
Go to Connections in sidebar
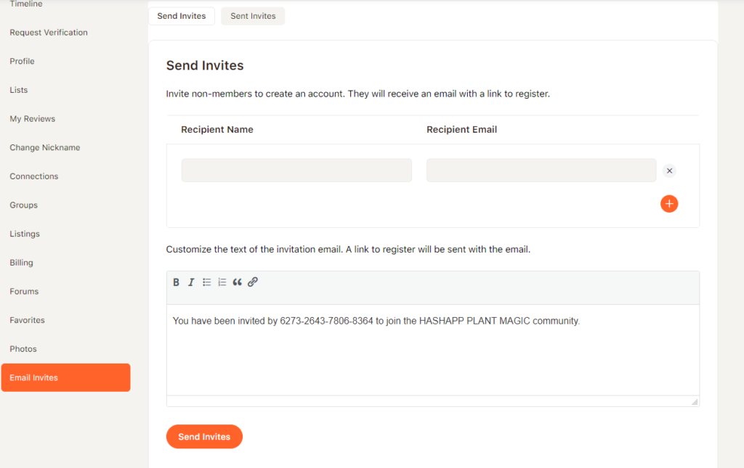(34, 176)
